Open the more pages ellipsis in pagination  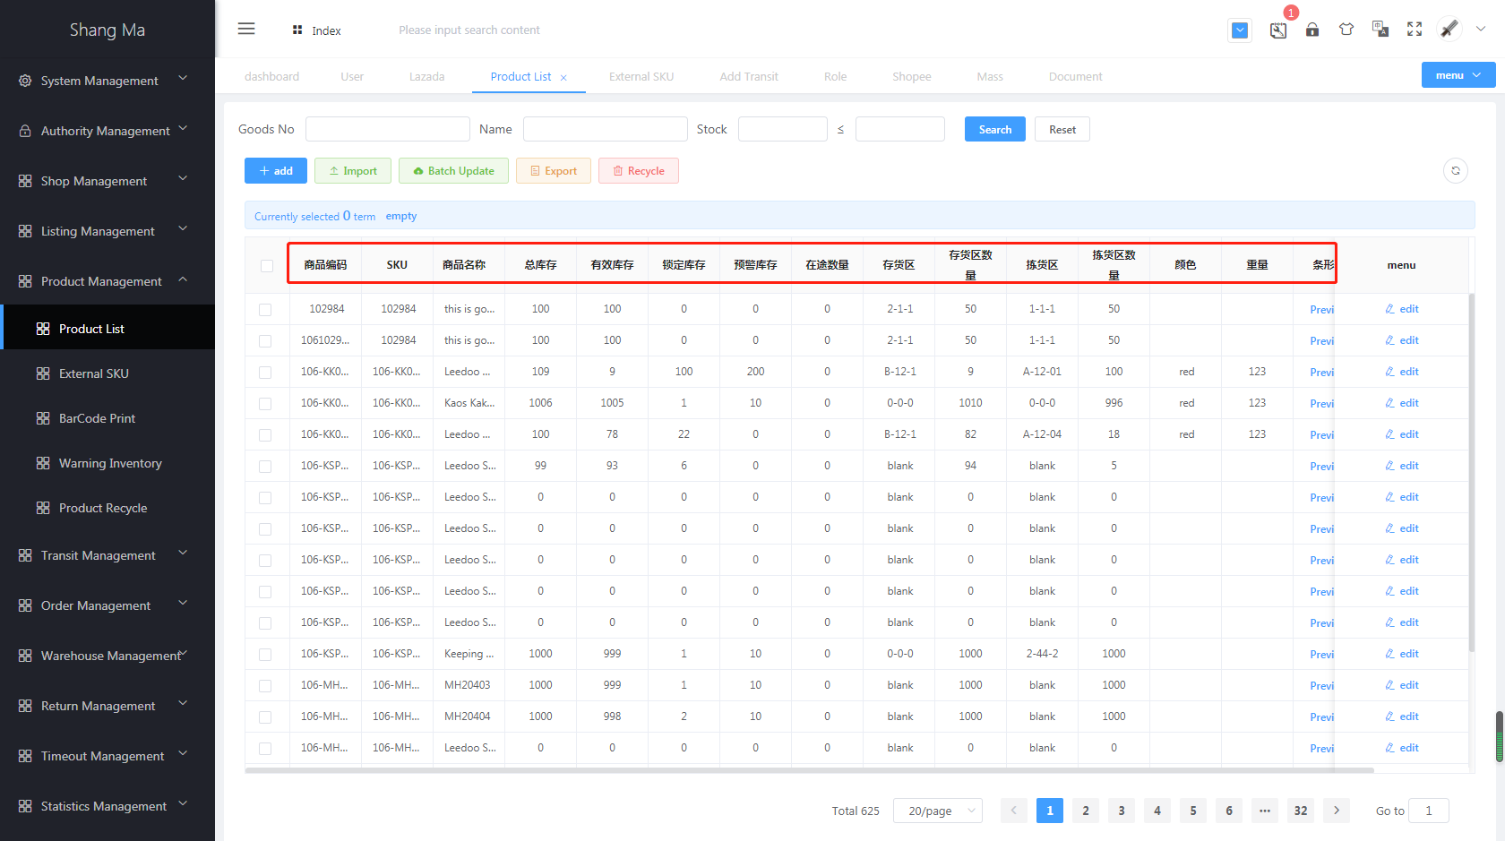[1265, 811]
